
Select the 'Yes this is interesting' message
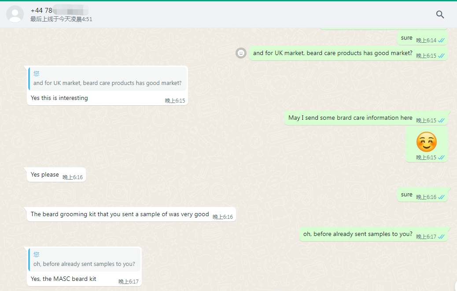coord(59,98)
